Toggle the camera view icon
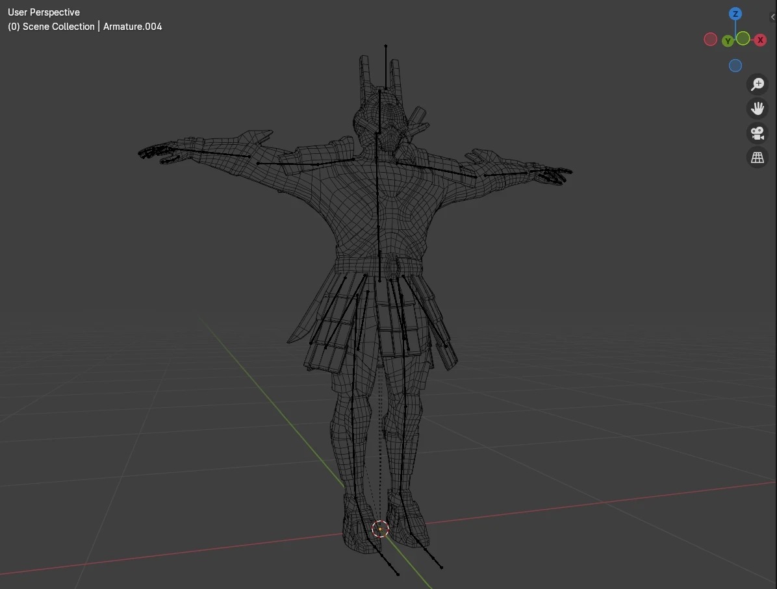Screen dimensions: 777x589 click(x=757, y=132)
